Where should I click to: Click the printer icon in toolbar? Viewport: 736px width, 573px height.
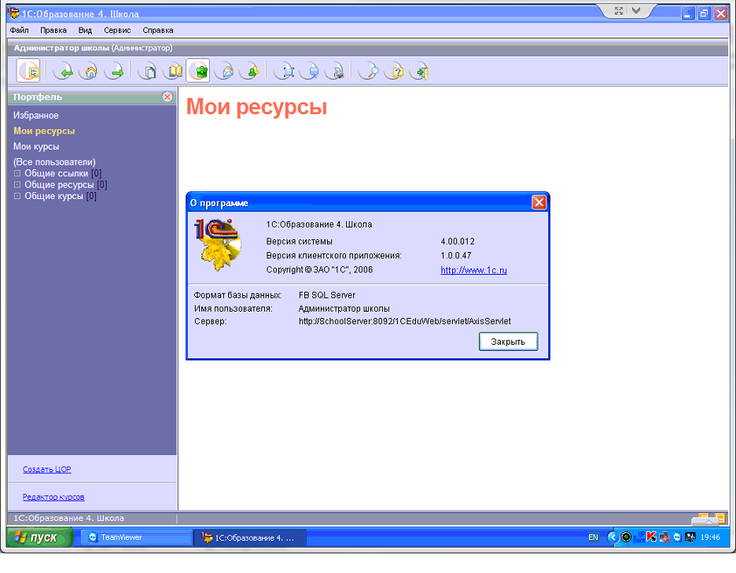[335, 72]
